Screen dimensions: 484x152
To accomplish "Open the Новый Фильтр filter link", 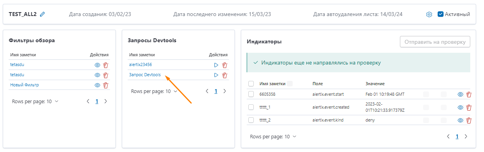I will point(24,85).
